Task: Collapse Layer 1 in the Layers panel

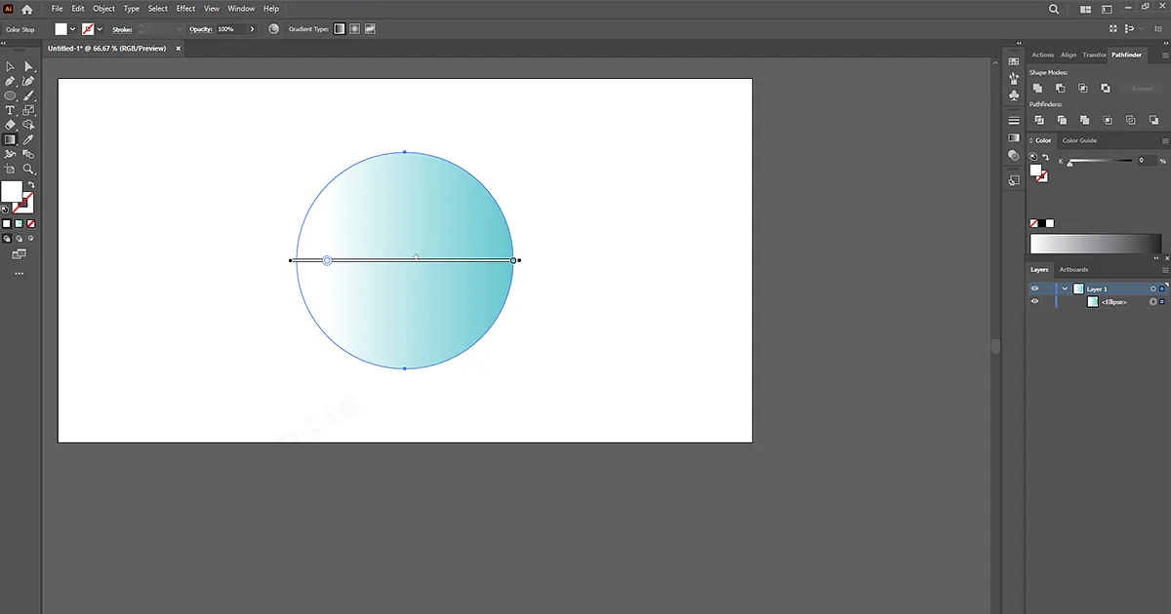Action: pos(1065,288)
